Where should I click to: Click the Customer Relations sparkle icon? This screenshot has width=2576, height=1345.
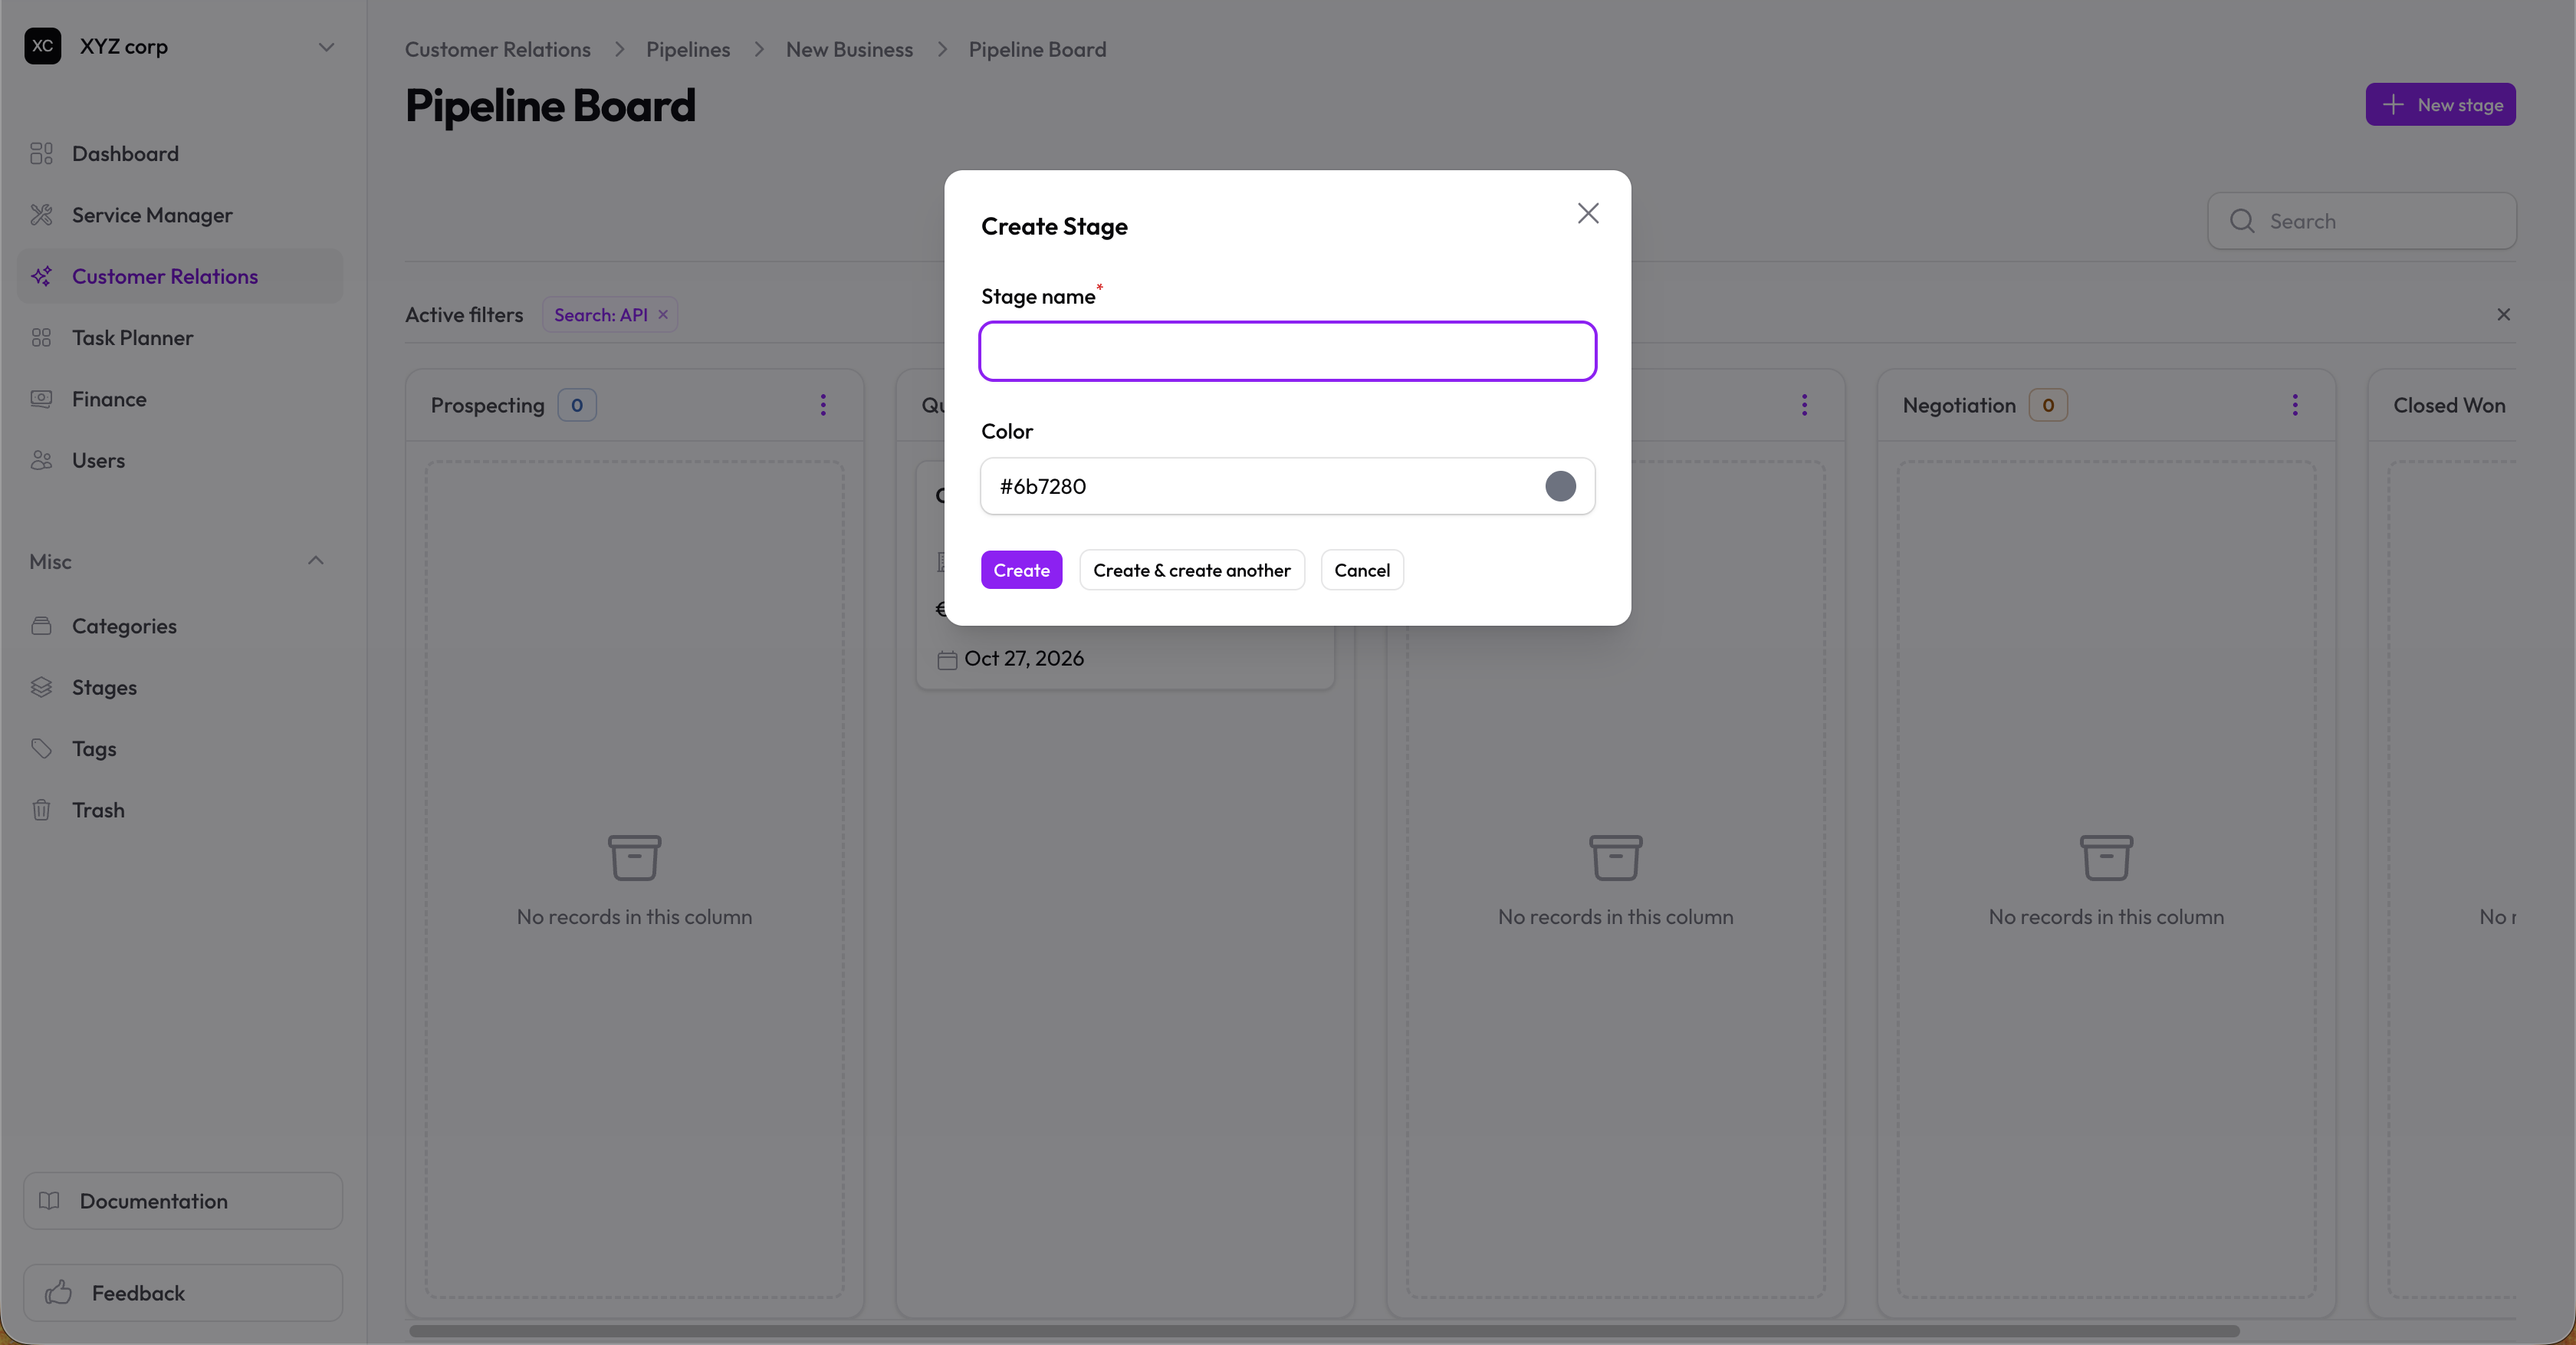point(41,276)
